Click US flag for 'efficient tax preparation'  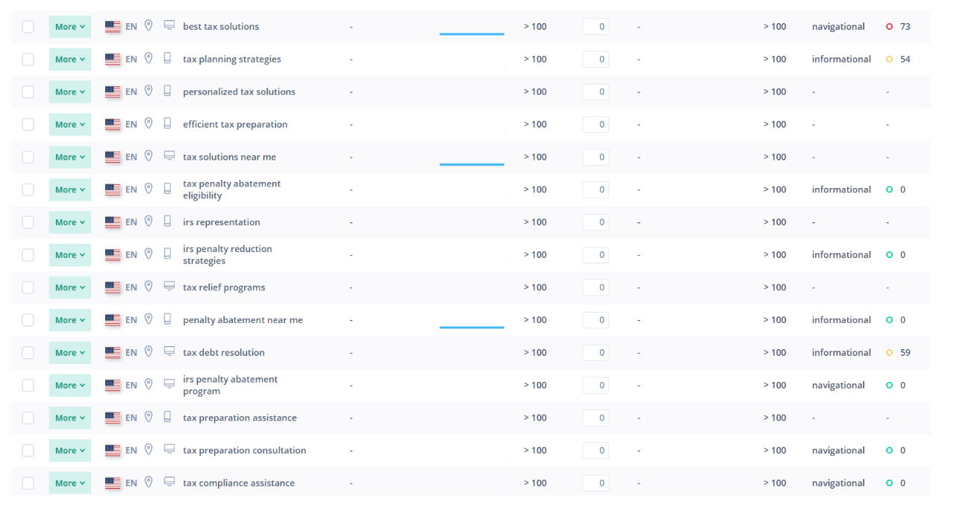tap(113, 125)
